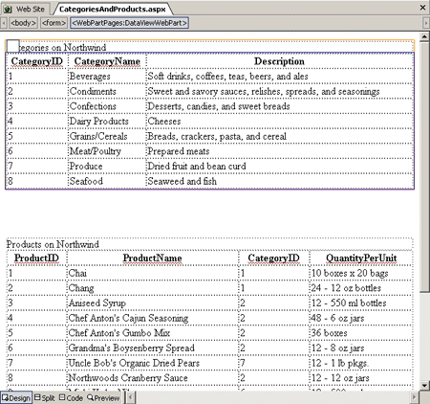Click the '12 - 8 oz jars' cell
The width and height of the screenshot is (430, 404).
361,348
